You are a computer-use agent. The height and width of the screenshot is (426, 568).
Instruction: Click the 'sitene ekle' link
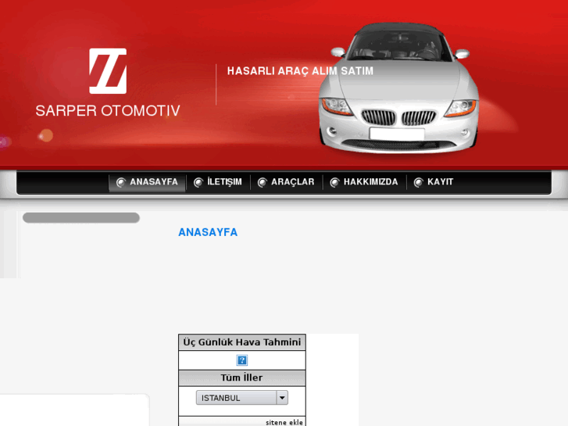coord(284,422)
